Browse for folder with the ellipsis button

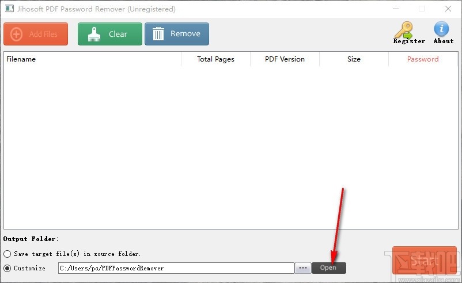(303, 268)
